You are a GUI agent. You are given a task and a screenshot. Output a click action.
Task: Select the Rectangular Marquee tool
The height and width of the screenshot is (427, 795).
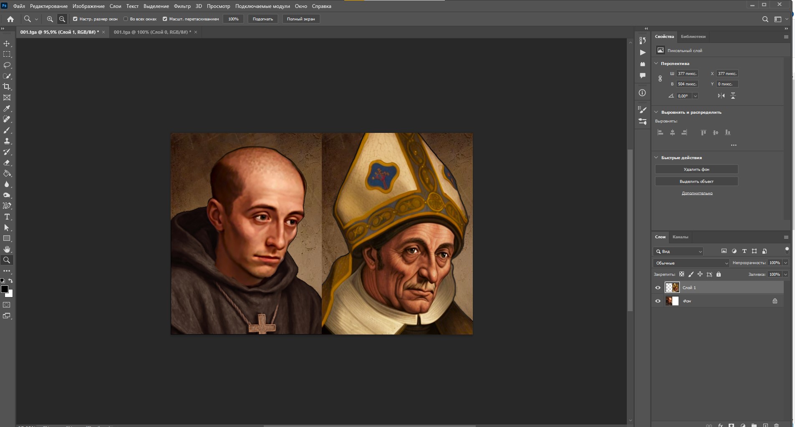[7, 55]
